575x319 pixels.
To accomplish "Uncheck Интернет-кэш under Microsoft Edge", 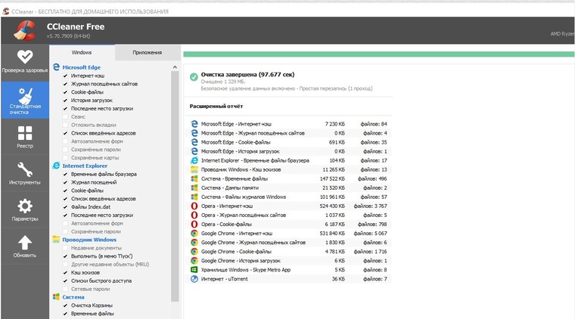I will tap(65, 76).
